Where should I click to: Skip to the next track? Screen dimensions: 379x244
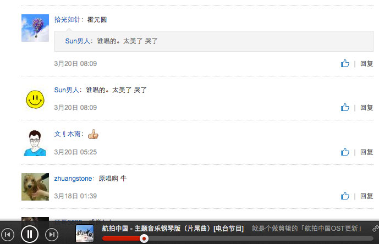pyautogui.click(x=52, y=234)
